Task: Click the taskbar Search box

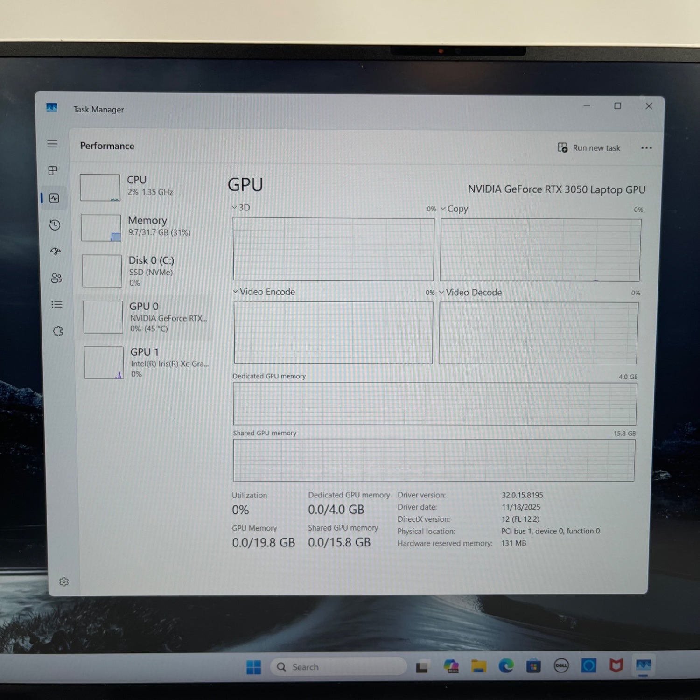Action: [x=338, y=667]
